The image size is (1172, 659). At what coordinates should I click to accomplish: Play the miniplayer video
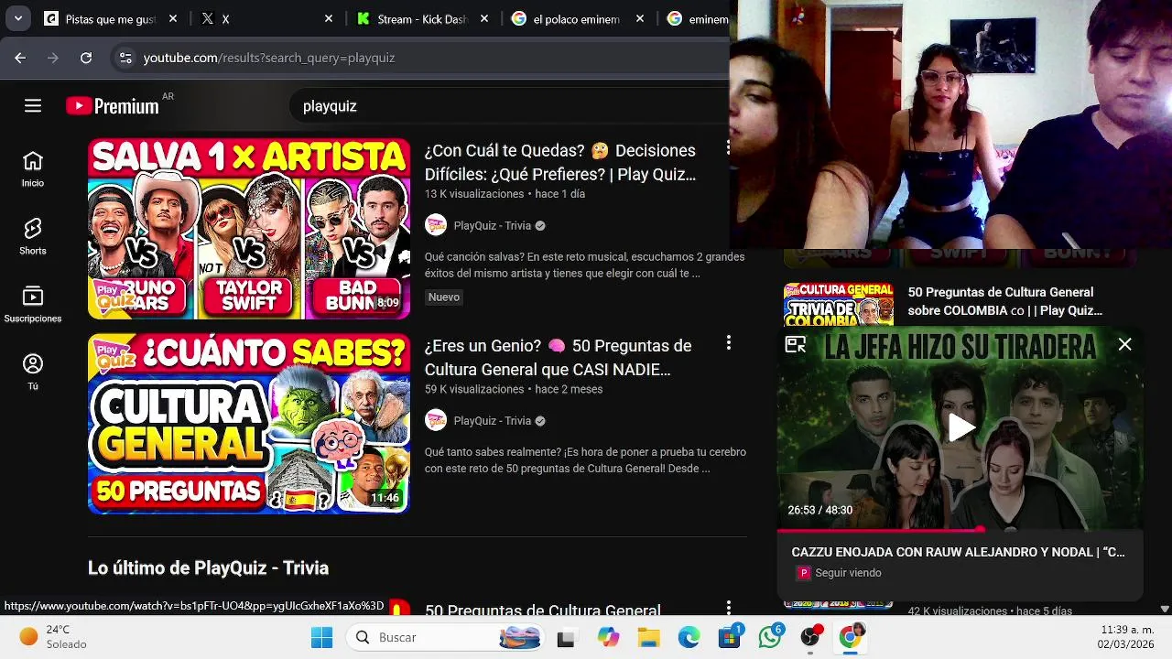[x=960, y=427]
